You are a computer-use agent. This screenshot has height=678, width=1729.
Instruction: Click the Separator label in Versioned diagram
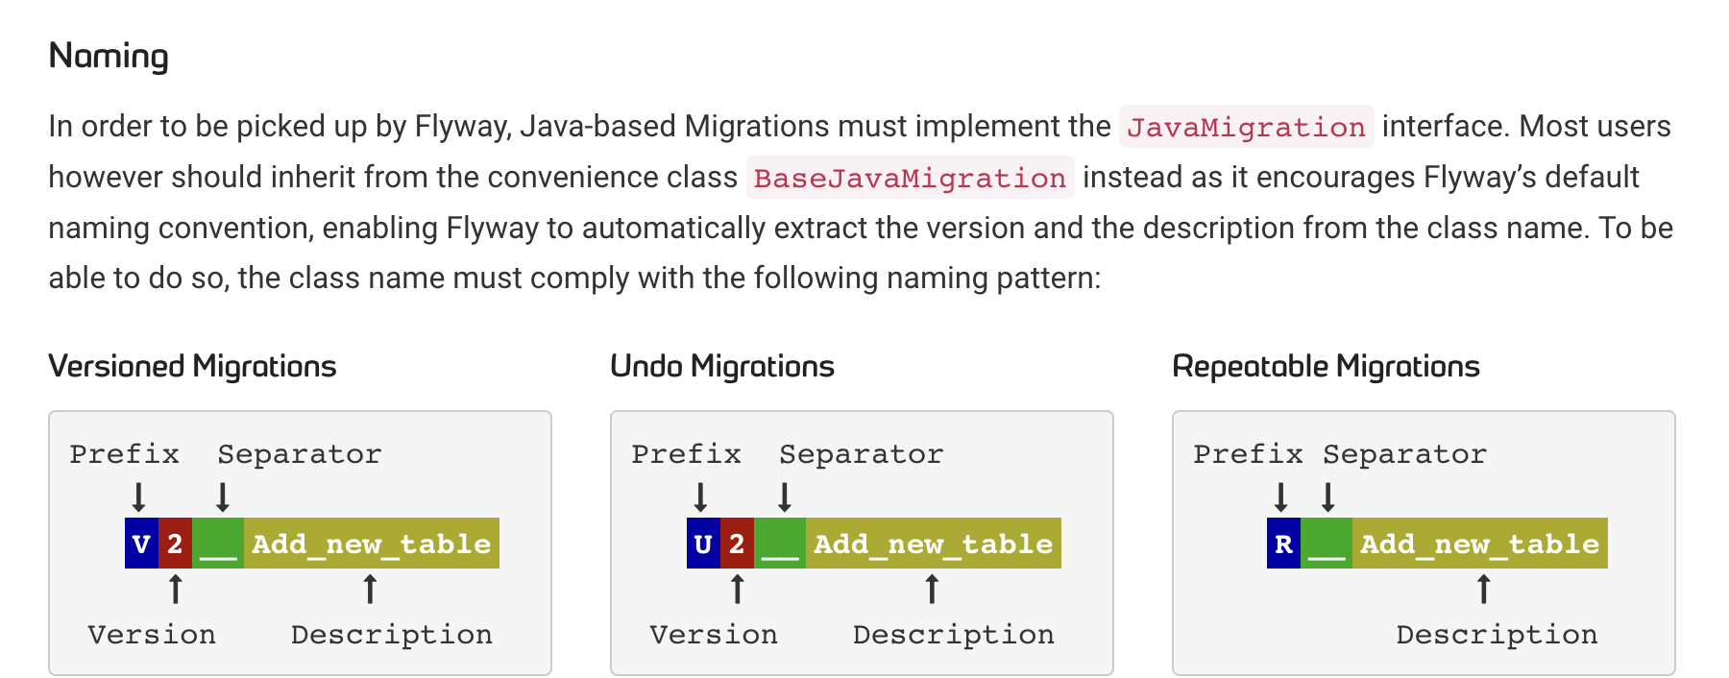[300, 453]
